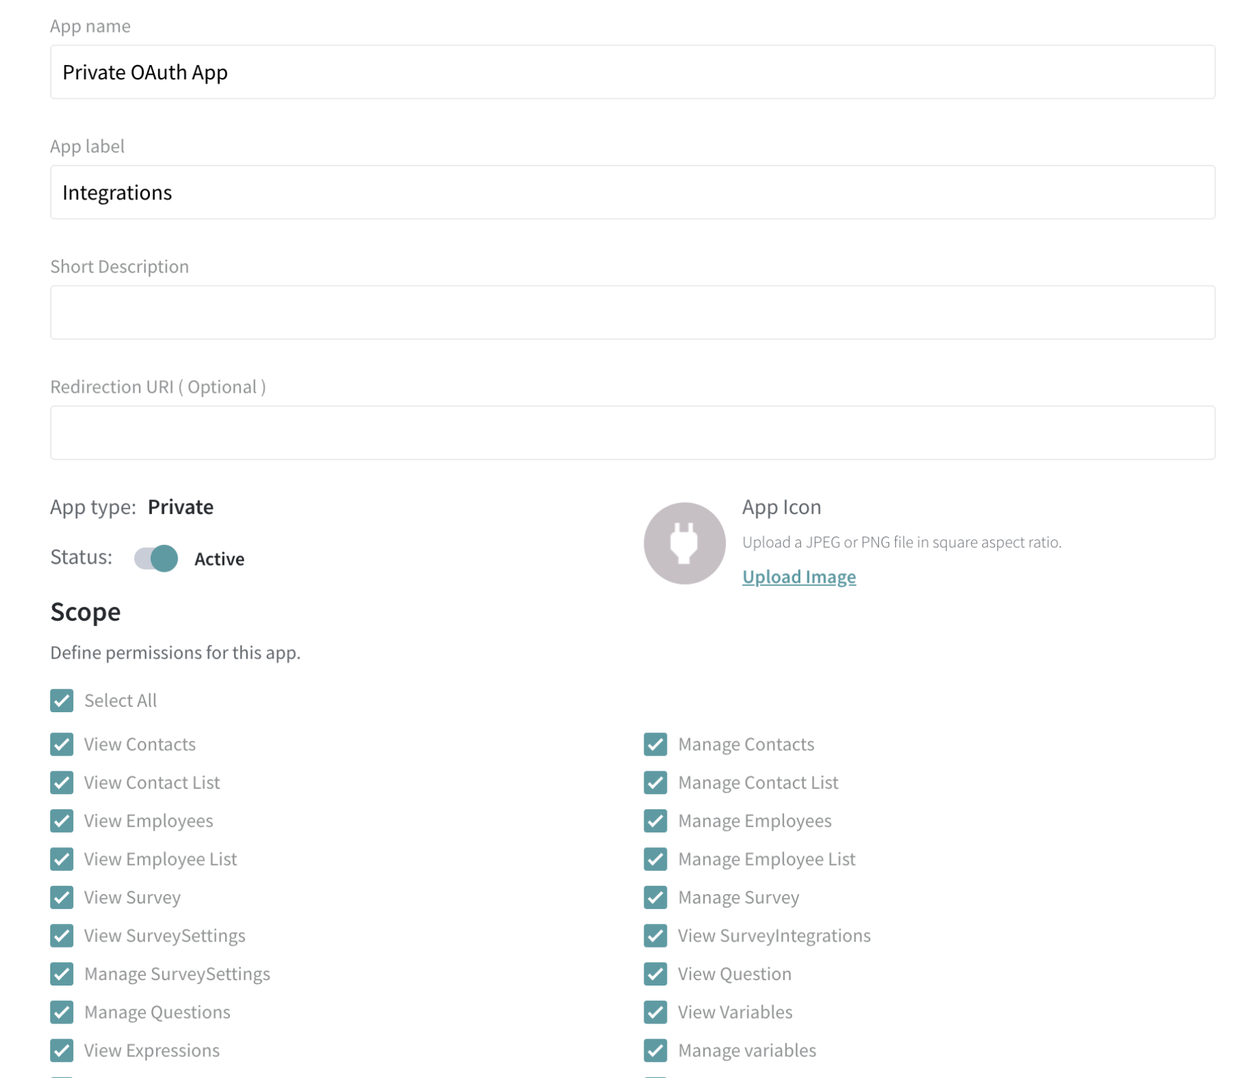The height and width of the screenshot is (1088, 1248).
Task: Toggle the View Contact List checkbox
Action: pos(62,782)
